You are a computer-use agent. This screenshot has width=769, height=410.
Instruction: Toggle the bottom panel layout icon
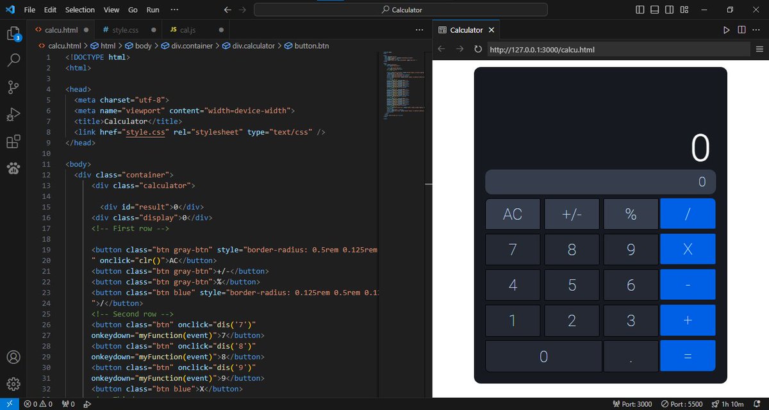(654, 10)
